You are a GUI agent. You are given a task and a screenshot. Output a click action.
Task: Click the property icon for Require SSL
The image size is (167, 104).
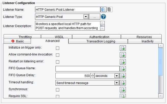tap(123, 96)
